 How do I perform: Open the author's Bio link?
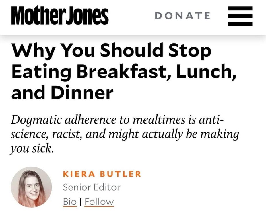[x=70, y=202]
